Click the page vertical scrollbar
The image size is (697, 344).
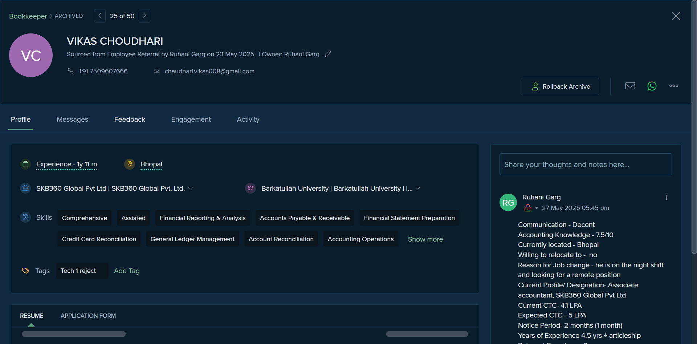click(694, 127)
